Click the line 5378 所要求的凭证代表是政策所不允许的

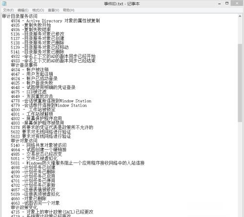click(x=52, y=127)
